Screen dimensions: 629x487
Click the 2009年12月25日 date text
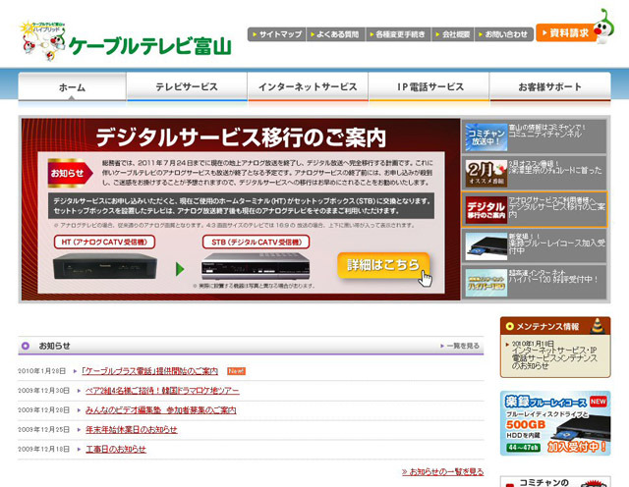click(x=43, y=429)
